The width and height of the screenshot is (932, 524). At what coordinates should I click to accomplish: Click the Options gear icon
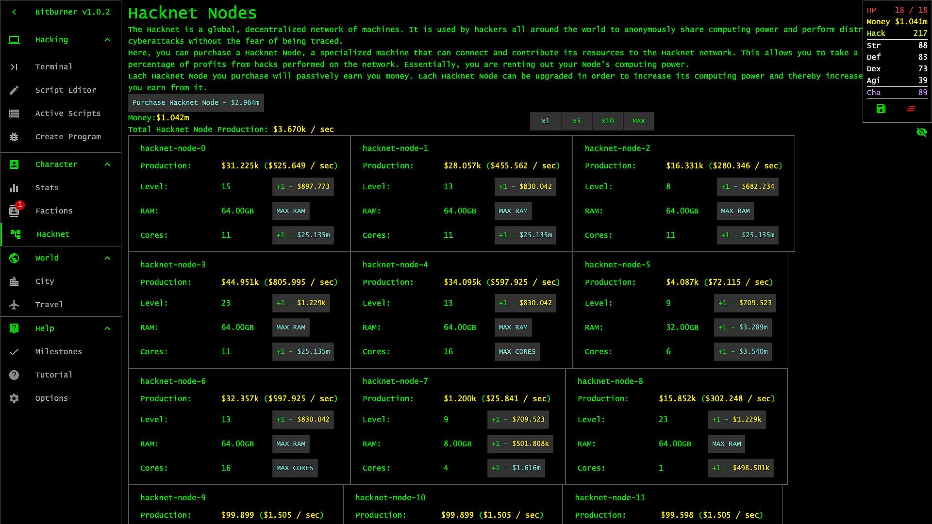14,398
